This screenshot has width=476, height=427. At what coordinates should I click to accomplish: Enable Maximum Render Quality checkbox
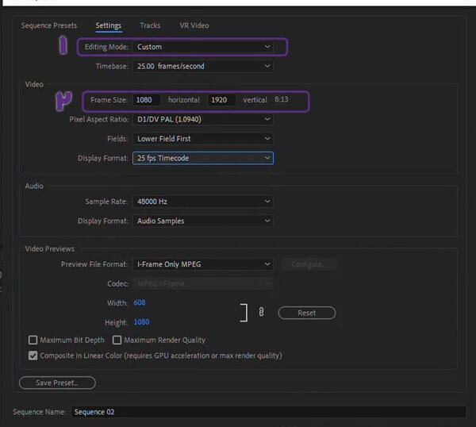[x=117, y=340]
